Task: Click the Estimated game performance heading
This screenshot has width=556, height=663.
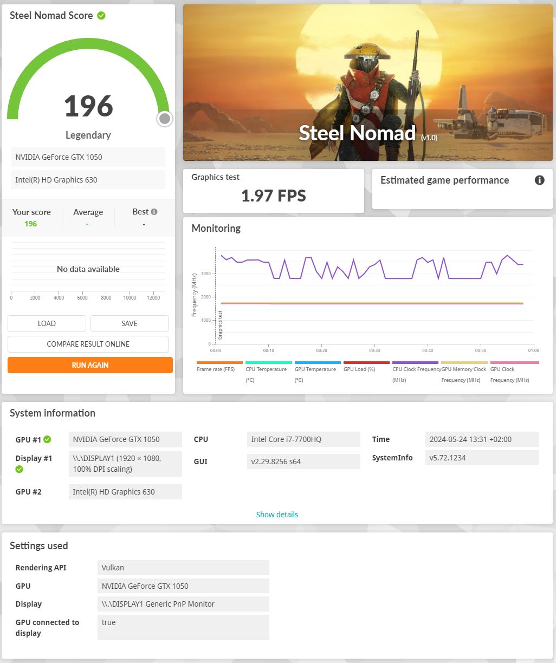Action: click(x=445, y=180)
